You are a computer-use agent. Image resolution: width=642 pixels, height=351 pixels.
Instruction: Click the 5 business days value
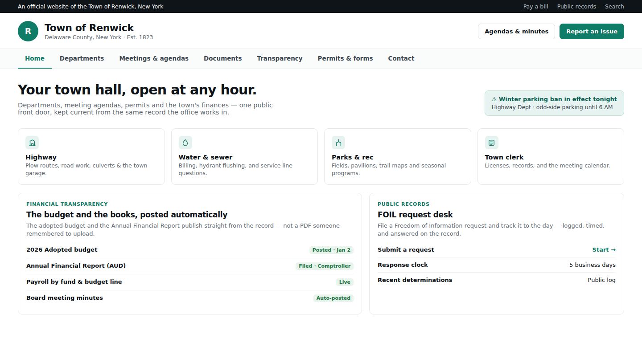pyautogui.click(x=593, y=265)
